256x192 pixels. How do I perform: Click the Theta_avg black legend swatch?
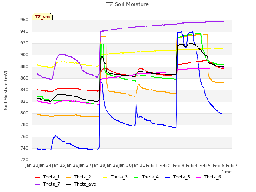(68, 184)
